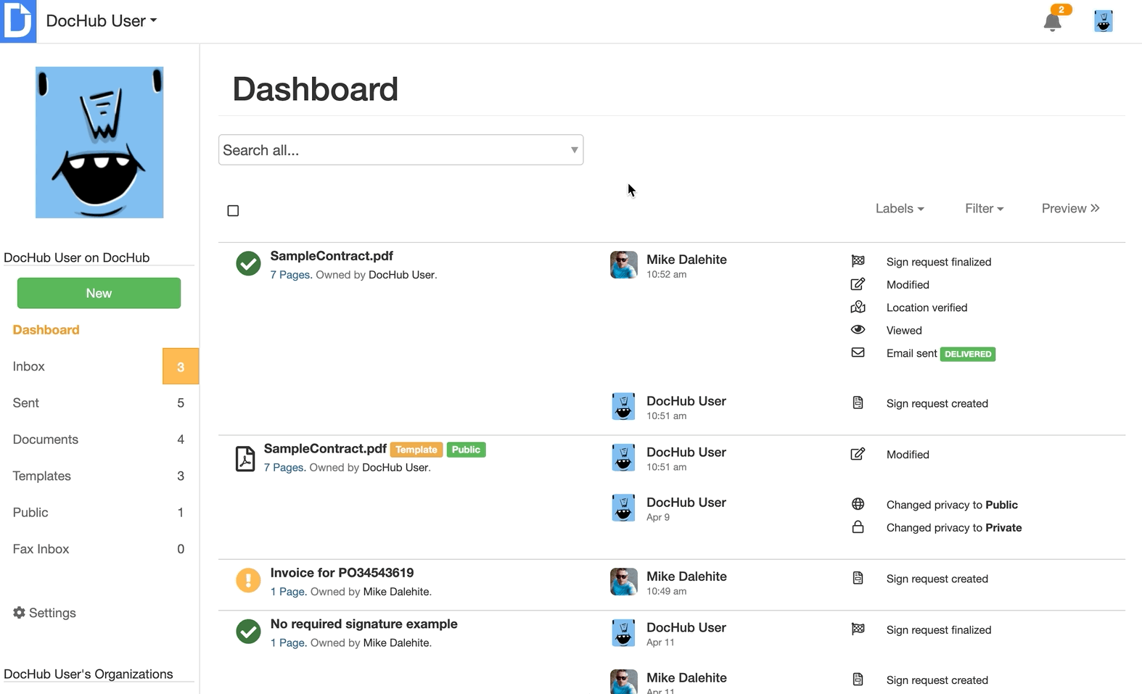Open the notifications bell icon
Screen dimensions: 1142x694
tap(1052, 22)
